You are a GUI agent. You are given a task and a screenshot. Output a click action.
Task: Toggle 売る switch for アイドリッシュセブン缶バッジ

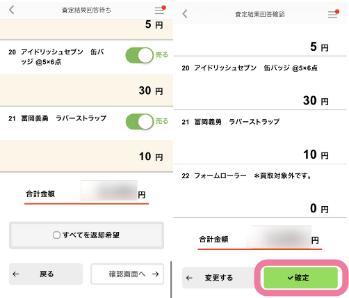click(140, 56)
